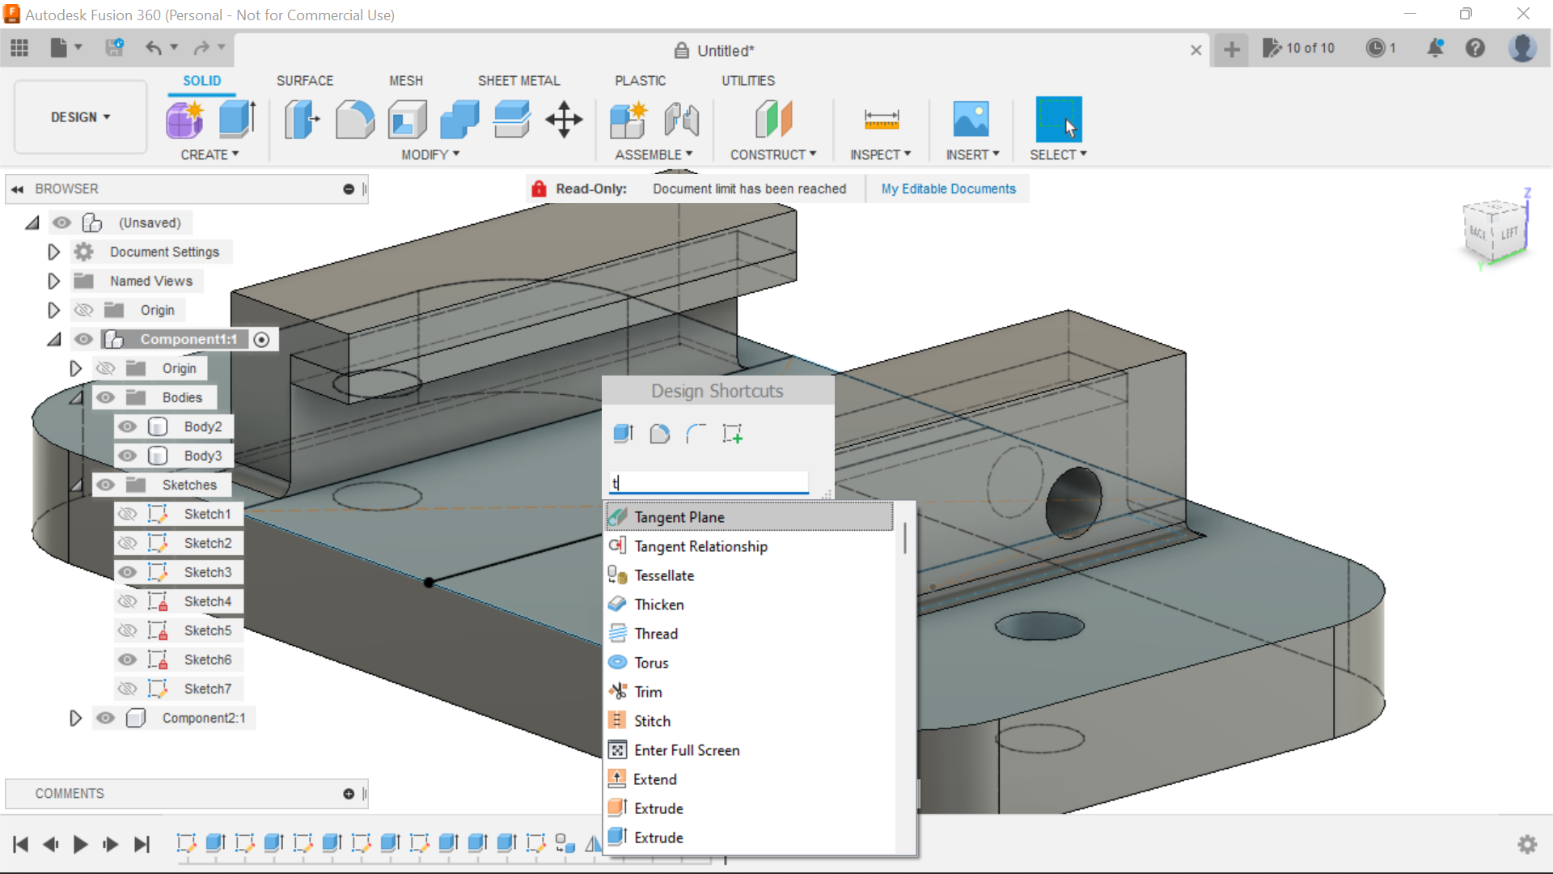Choose Thread from shortcut results
Screen dimensions: 1553x874
tap(749, 634)
